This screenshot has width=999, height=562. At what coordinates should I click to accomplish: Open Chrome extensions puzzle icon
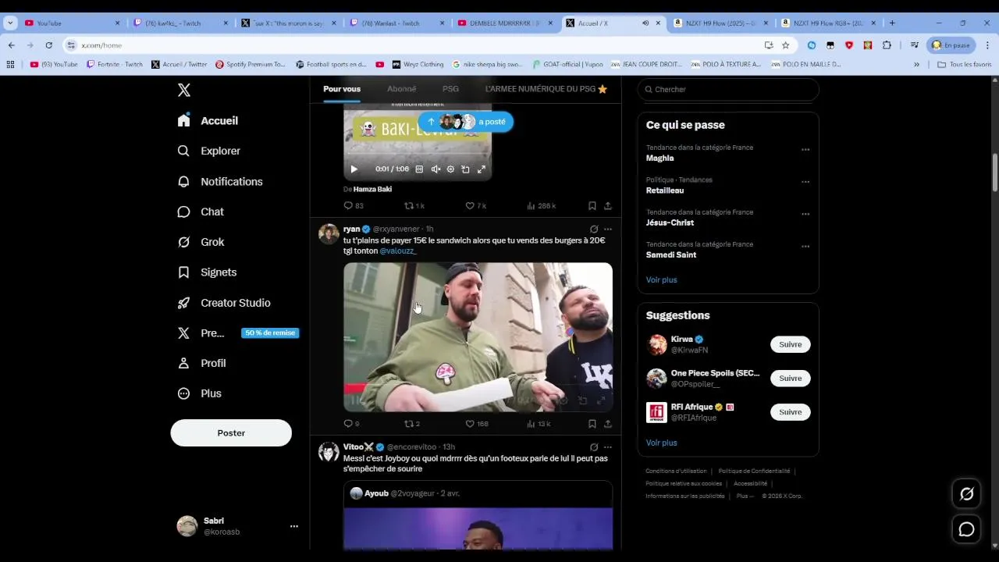pos(887,45)
